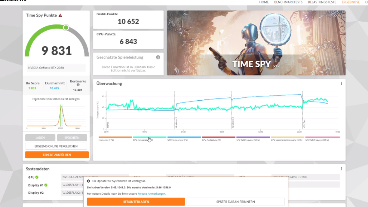The height and width of the screenshot is (207, 368).
Task: Click 'Ergebnisse vom selben Gerät anzeigen' text
Action: 56,99
